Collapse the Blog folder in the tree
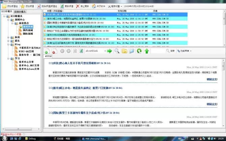Screen dimensions: 226x141 tap(8, 44)
